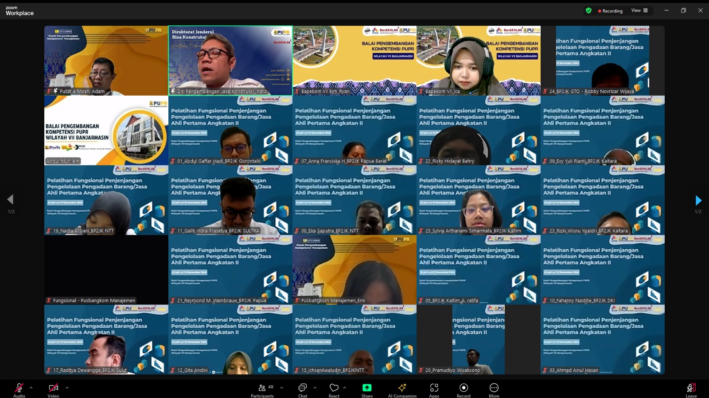
Task: Select Abdul Mun'iem video tile
Action: point(106,130)
